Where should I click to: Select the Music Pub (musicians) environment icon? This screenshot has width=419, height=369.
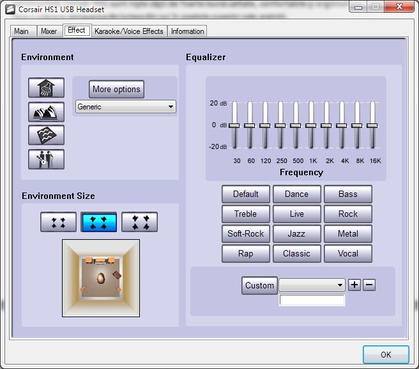(46, 159)
